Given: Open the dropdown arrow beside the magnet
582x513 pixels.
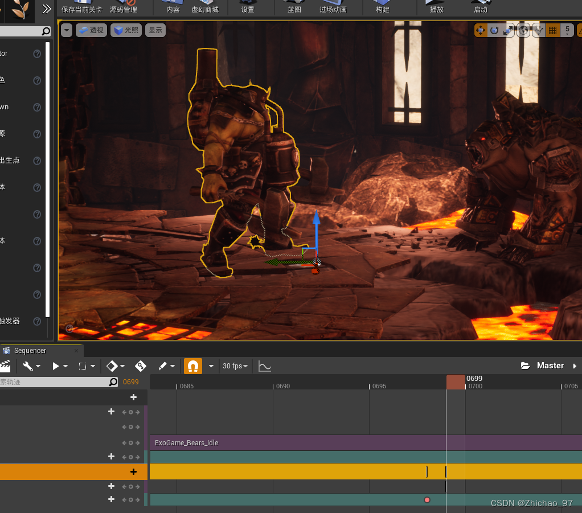Looking at the screenshot, I should pyautogui.click(x=211, y=366).
